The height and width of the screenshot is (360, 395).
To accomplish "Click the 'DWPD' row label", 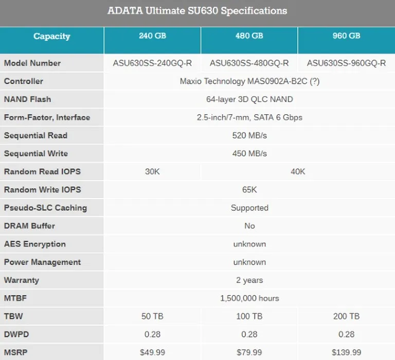I will 16,335.
